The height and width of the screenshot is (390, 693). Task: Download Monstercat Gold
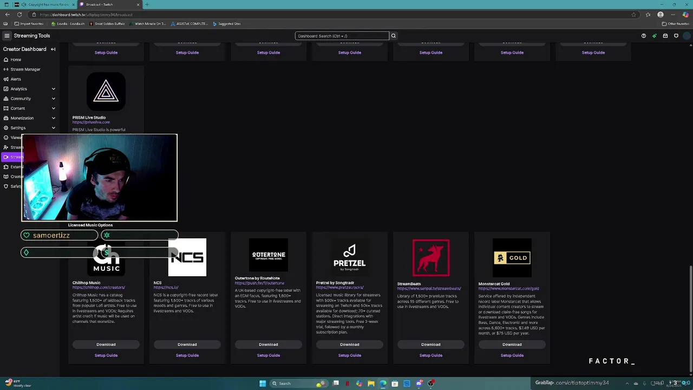[x=512, y=344]
